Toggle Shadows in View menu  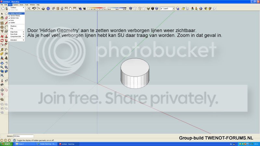coord(17,26)
